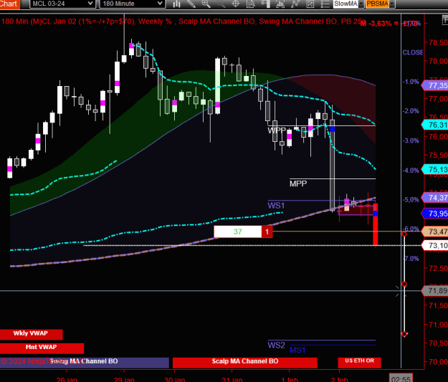Click the zoom in magnifier icon
Image resolution: width=448 pixels, height=382 pixels.
(206, 4)
